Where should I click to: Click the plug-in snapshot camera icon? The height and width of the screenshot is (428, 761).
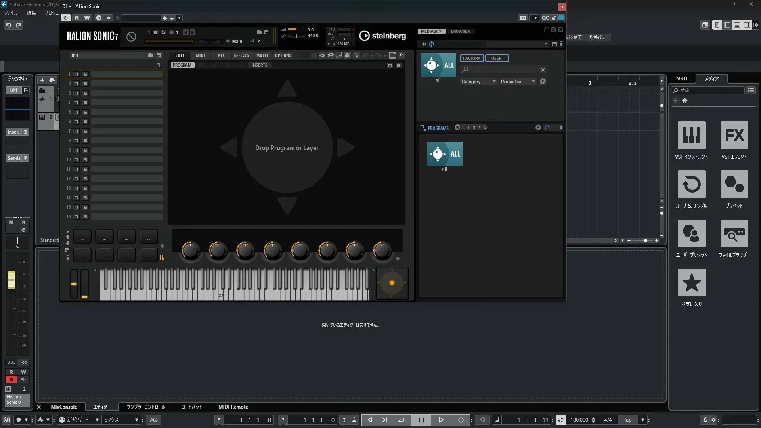point(523,18)
